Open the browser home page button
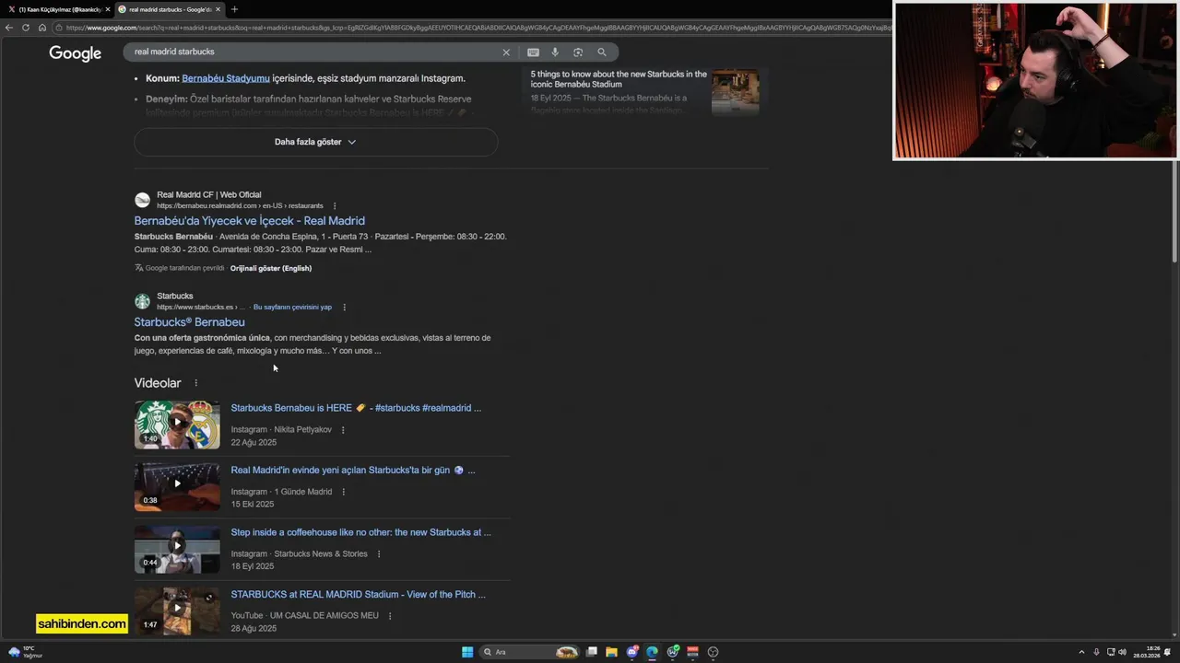 pyautogui.click(x=42, y=28)
